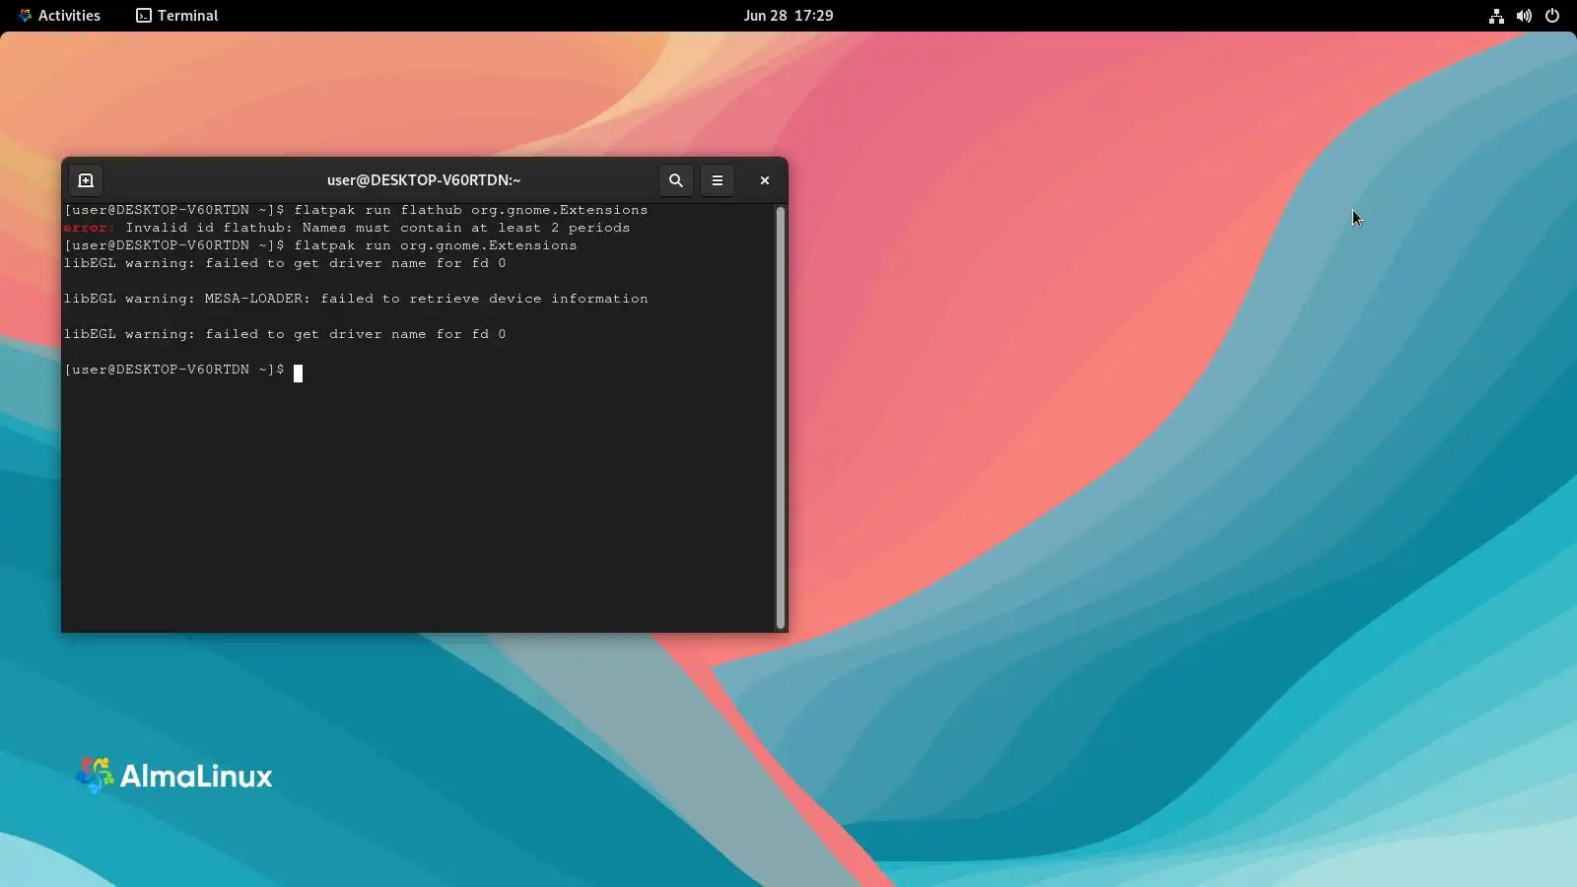Click the terminal vertical scrollbar
The image size is (1577, 887).
[x=781, y=417]
